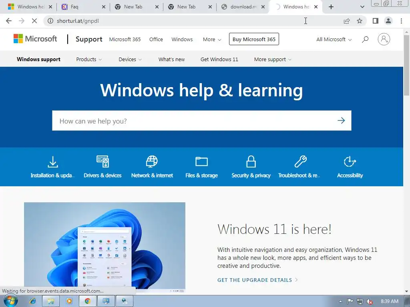Click the address bar URL

pos(78,21)
